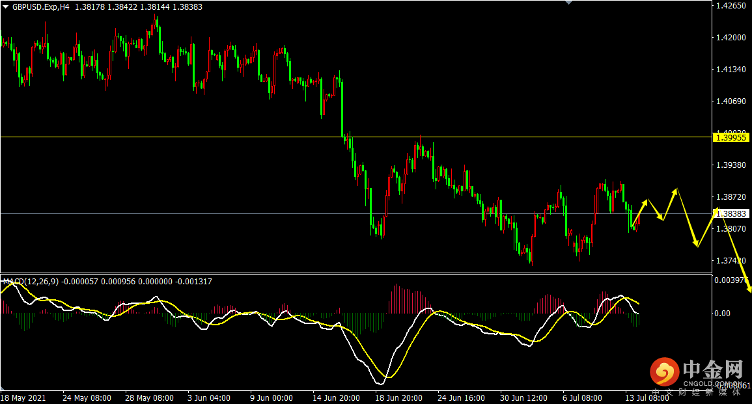Click the 中金网 watermark text
The height and width of the screenshot is (404, 752).
[x=713, y=370]
